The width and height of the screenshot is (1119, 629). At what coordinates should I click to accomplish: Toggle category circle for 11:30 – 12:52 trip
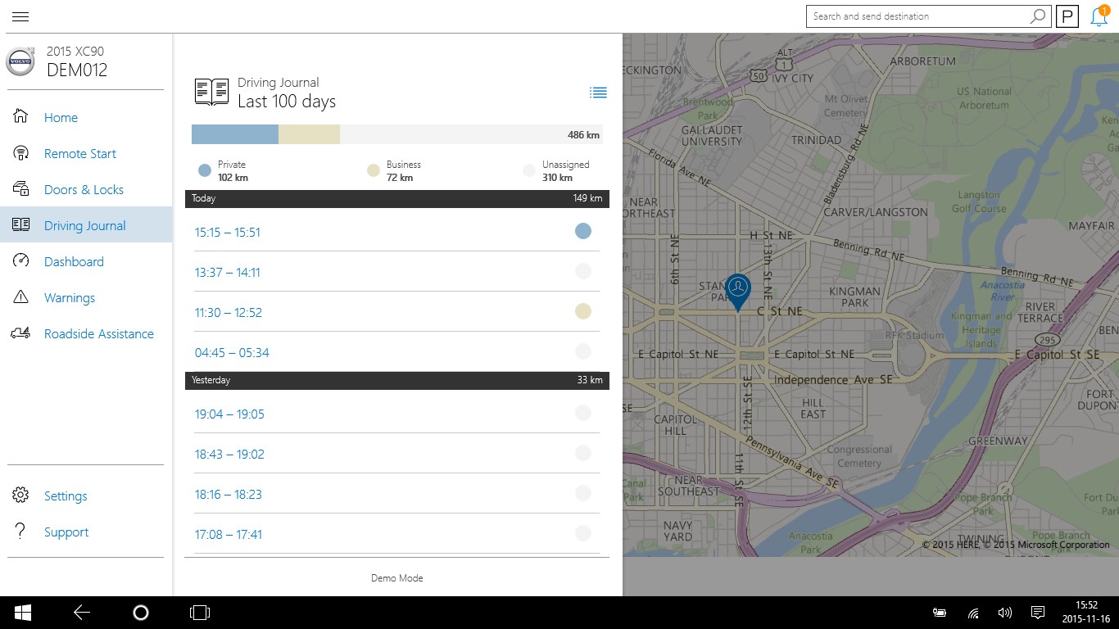tap(582, 311)
